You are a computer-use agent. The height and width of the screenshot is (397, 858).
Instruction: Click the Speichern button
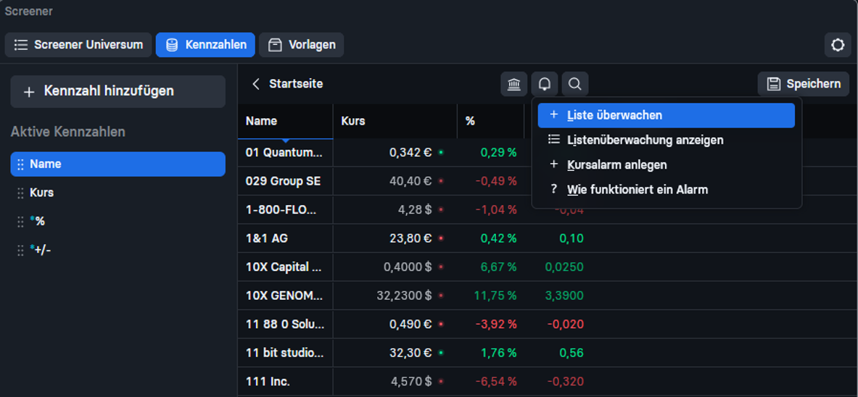coord(804,83)
